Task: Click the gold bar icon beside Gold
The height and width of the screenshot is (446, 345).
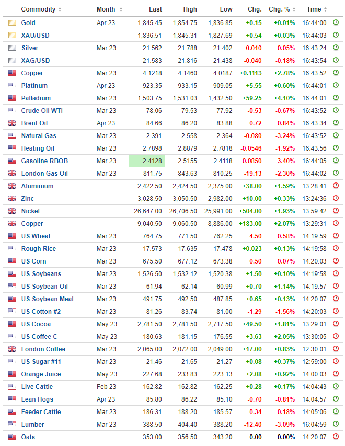Action: point(12,23)
